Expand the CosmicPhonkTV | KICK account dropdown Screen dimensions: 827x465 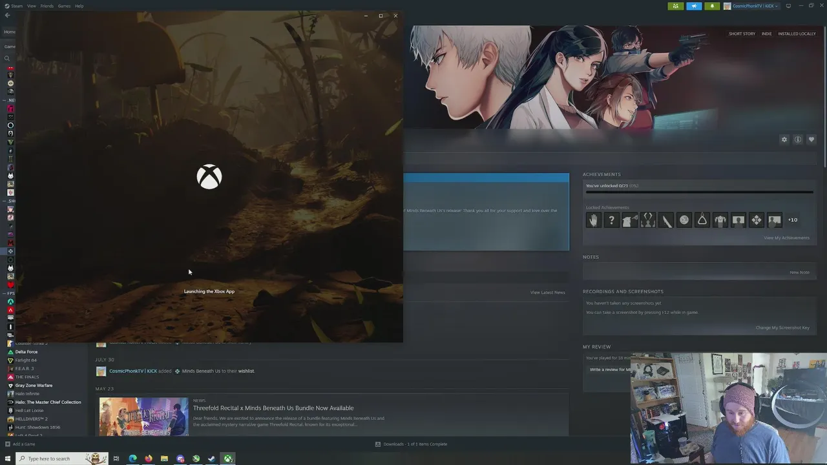point(751,6)
